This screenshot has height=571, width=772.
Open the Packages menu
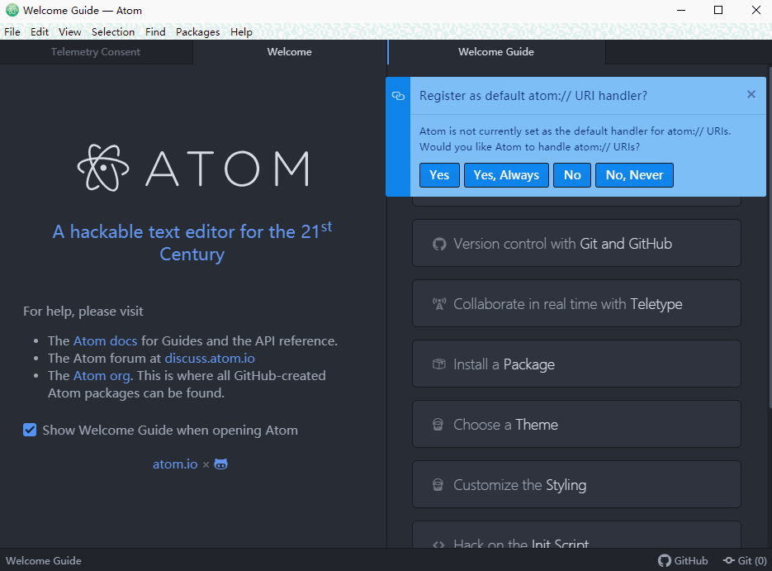click(x=197, y=31)
